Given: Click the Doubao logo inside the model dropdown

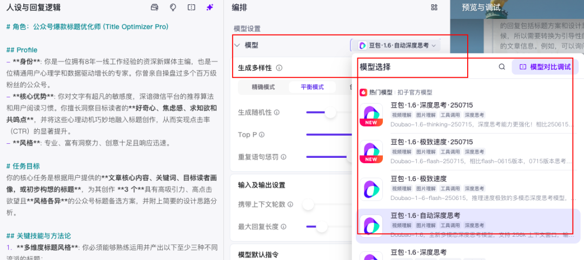Looking at the screenshot, I should pos(362,45).
